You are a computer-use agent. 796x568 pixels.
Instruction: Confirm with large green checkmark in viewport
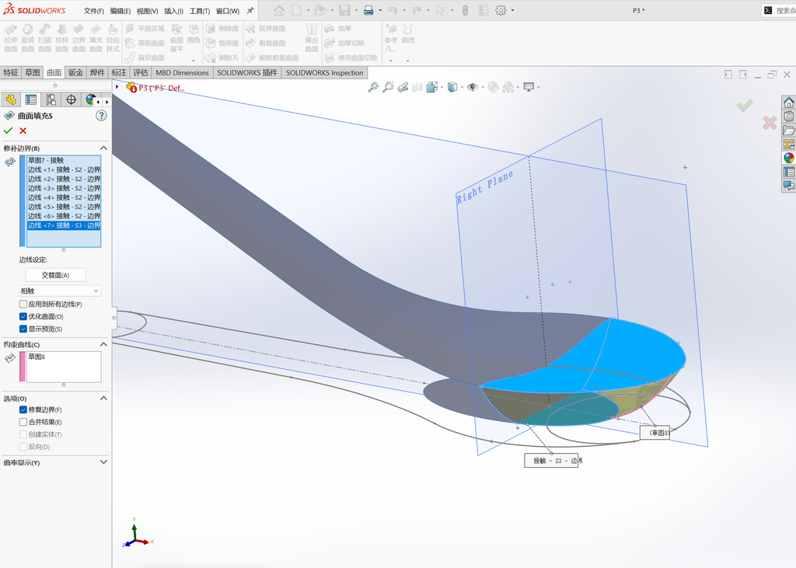coord(745,106)
